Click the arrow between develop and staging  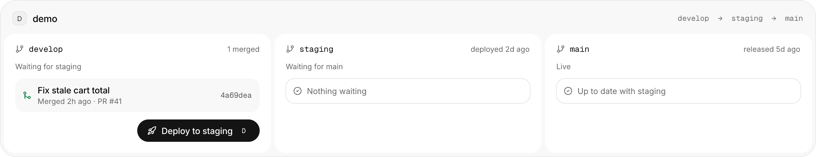click(x=720, y=19)
